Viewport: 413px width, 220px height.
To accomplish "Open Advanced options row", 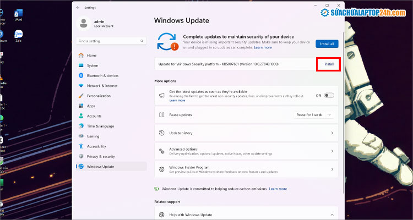I will [x=245, y=151].
